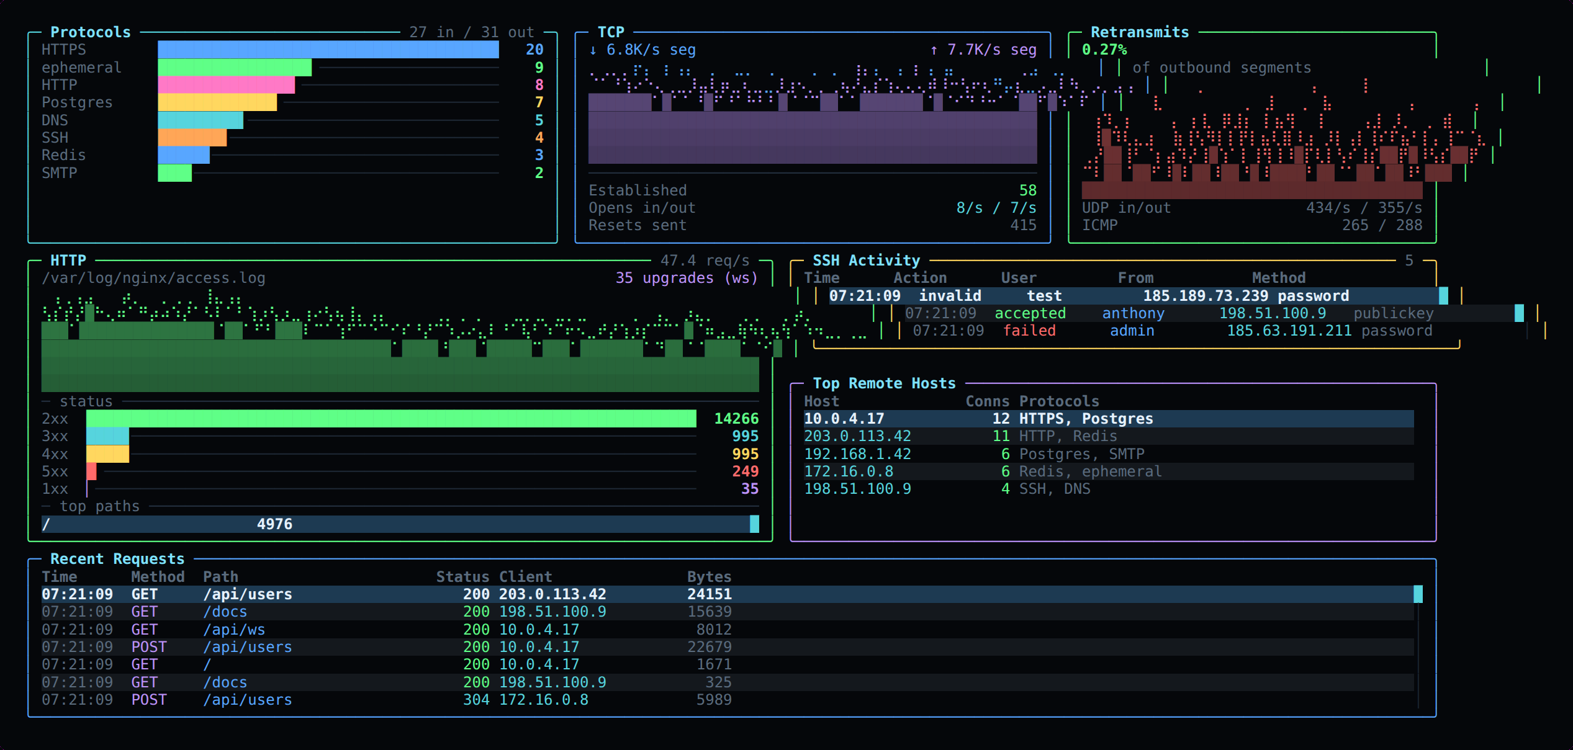Select the SMTP protocol row
This screenshot has height=750, width=1573.
click(x=292, y=173)
